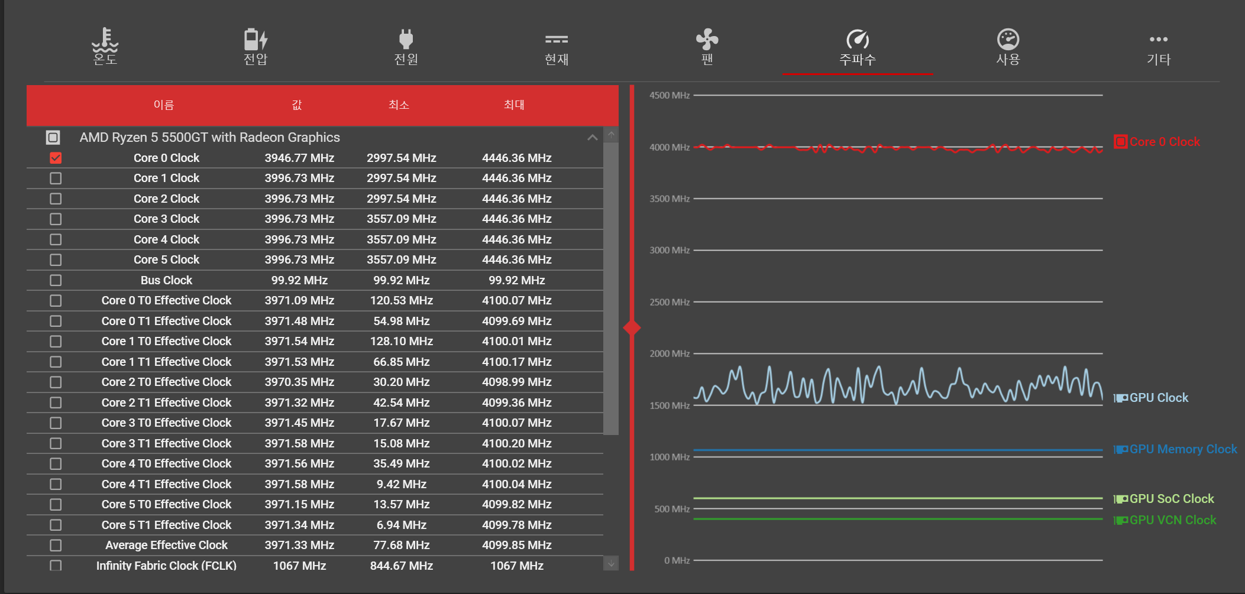Enable the Bus Clock checkbox
Viewport: 1245px width, 594px height.
56,280
